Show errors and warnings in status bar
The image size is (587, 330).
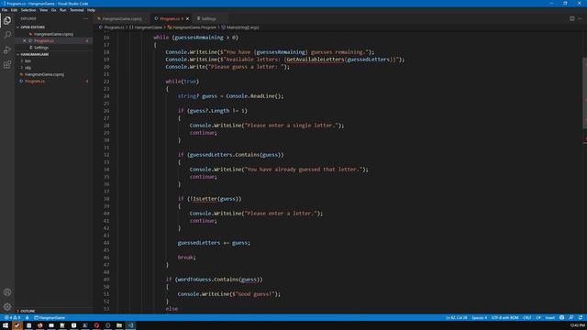13,318
